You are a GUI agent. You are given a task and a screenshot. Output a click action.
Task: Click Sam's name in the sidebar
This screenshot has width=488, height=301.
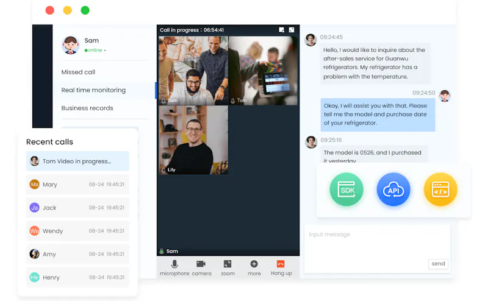click(91, 40)
